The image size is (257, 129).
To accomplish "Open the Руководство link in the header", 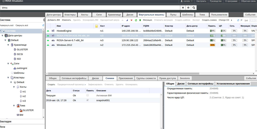I will point(216,1).
